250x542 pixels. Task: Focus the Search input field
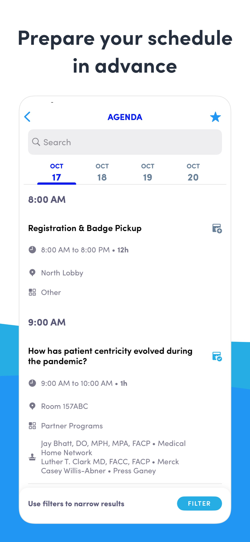coord(130,142)
